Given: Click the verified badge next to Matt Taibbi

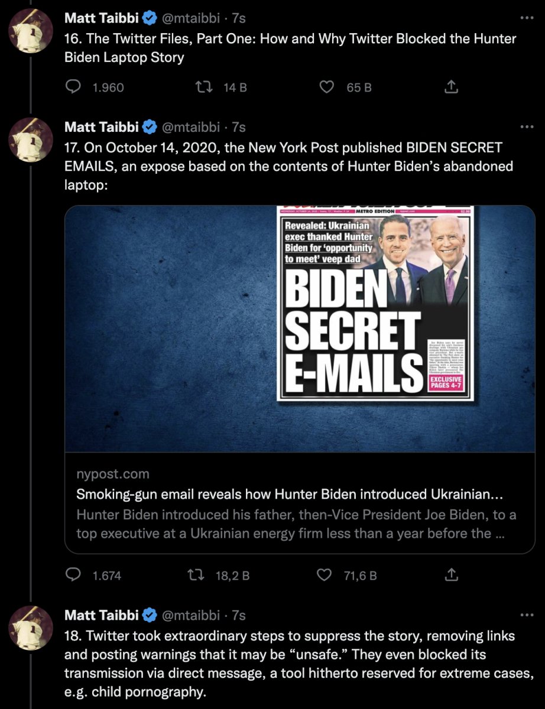Looking at the screenshot, I should pyautogui.click(x=148, y=18).
